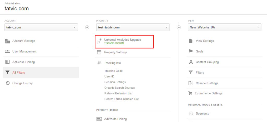
Task: Click the tatvic.com page heading
Action: pyautogui.click(x=16, y=9)
